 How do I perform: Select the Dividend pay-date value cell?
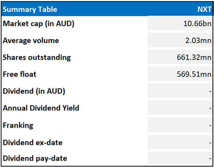click(180, 158)
